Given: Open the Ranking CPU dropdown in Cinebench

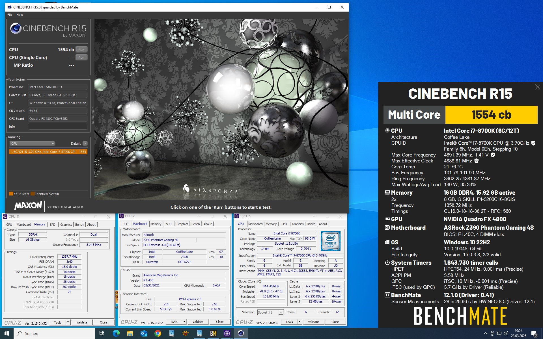Looking at the screenshot, I should 32,144.
